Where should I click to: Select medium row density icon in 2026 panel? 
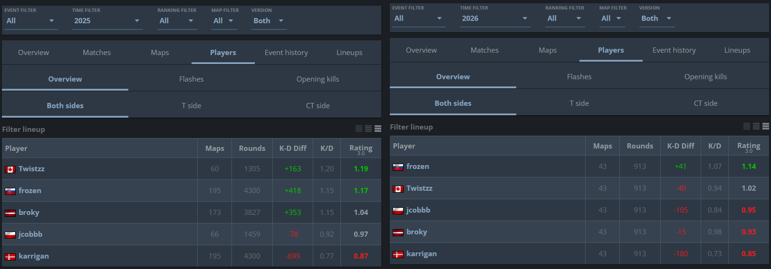point(756,126)
